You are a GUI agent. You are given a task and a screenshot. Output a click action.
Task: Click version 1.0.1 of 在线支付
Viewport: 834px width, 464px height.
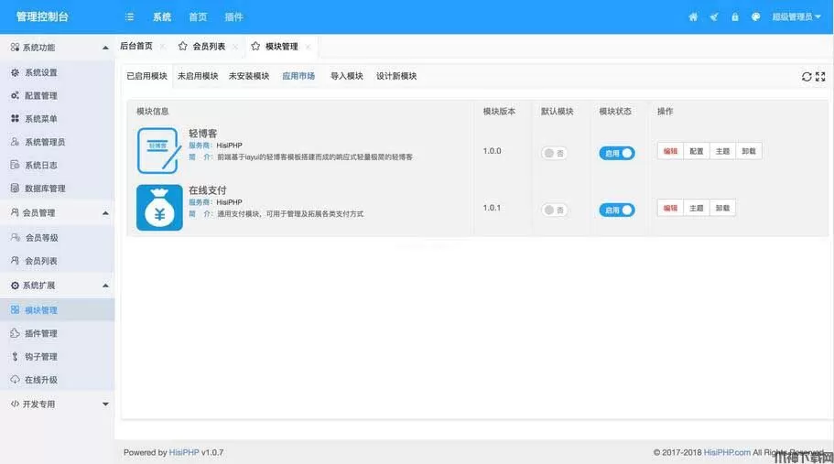pyautogui.click(x=492, y=208)
